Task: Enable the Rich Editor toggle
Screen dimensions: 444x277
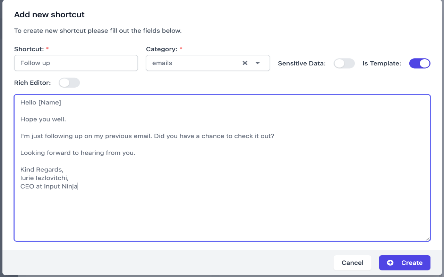Action: coord(69,83)
